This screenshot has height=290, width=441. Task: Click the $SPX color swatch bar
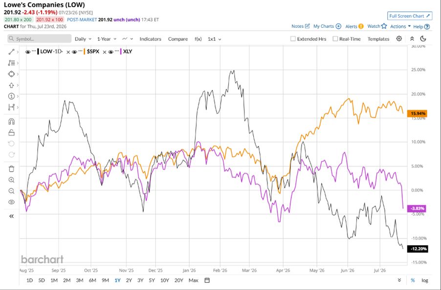(85, 52)
